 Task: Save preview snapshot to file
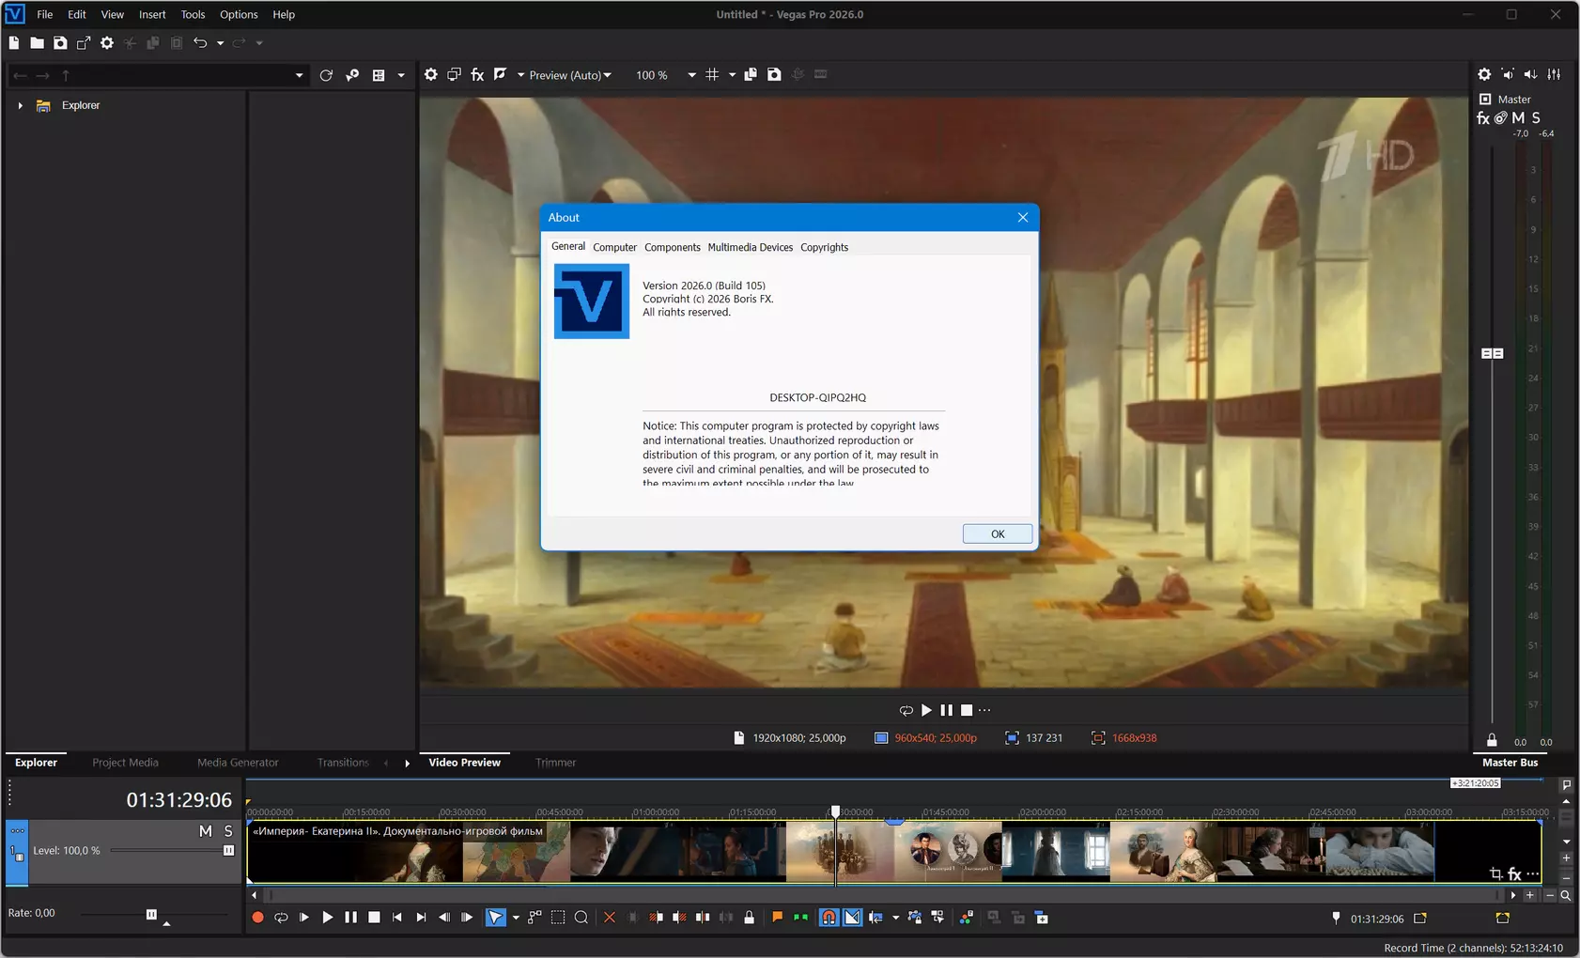(x=774, y=75)
